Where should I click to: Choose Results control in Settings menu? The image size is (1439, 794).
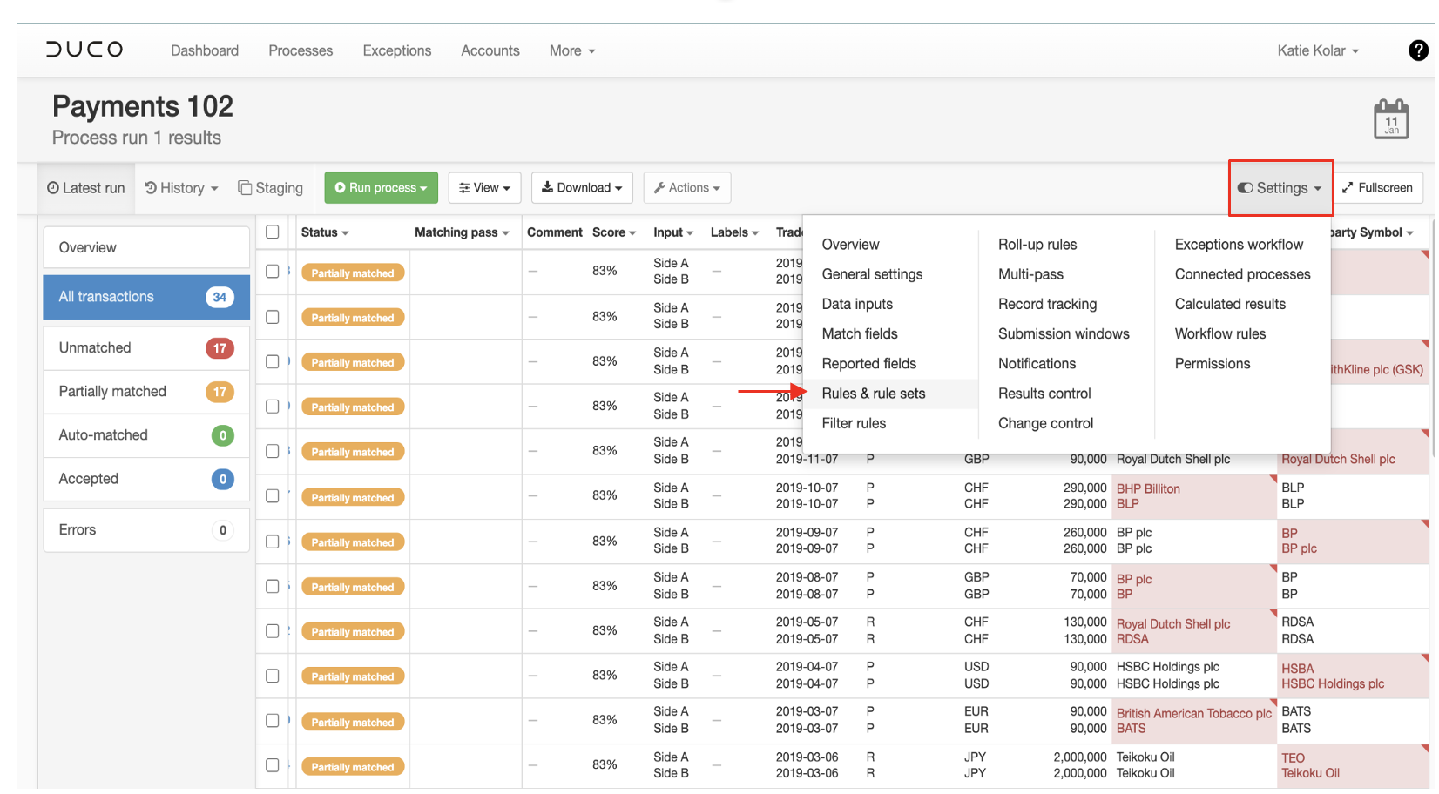(1044, 394)
